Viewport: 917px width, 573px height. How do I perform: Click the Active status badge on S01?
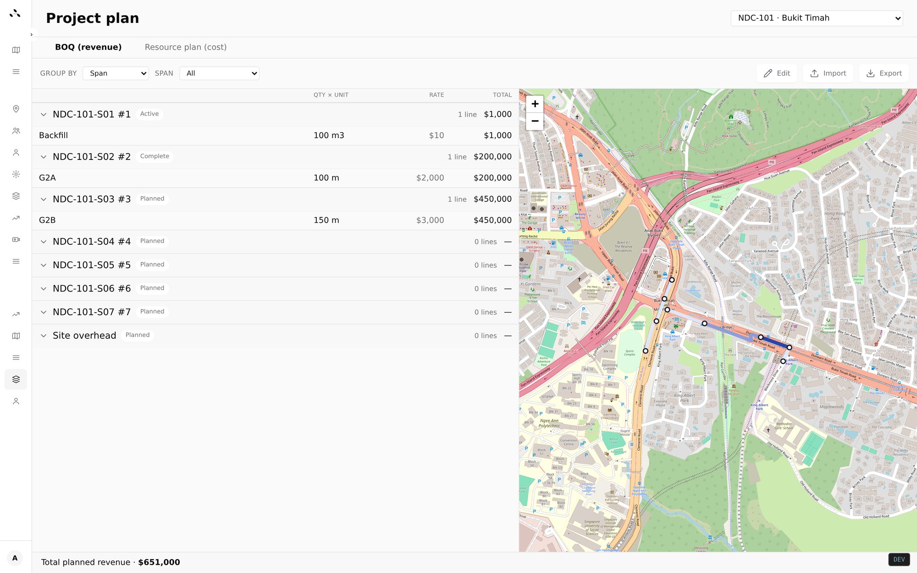[x=149, y=114]
